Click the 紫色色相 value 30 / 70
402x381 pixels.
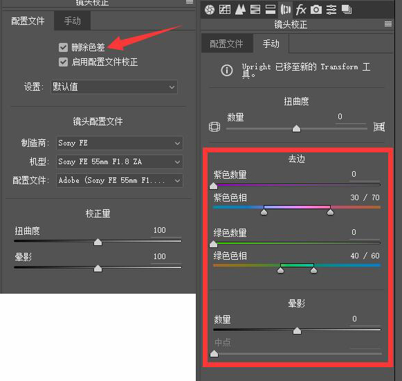click(x=365, y=197)
